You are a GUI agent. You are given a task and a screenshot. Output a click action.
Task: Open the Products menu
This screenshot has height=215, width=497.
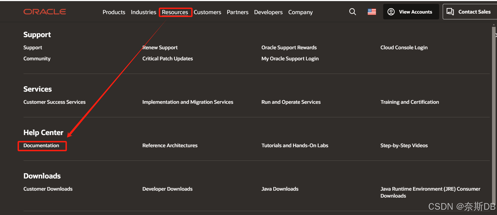(114, 12)
